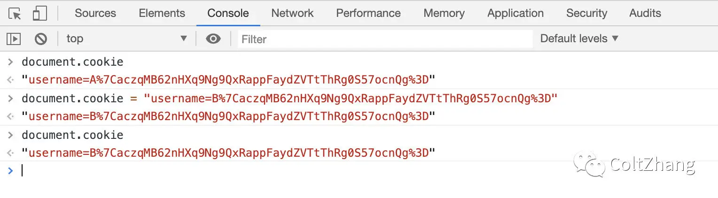Screen dimensions: 718x198
Task: Click the inspect element cursor icon
Action: [15, 14]
